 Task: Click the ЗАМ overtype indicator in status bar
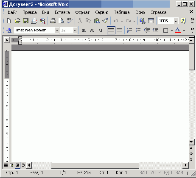(x=179, y=172)
